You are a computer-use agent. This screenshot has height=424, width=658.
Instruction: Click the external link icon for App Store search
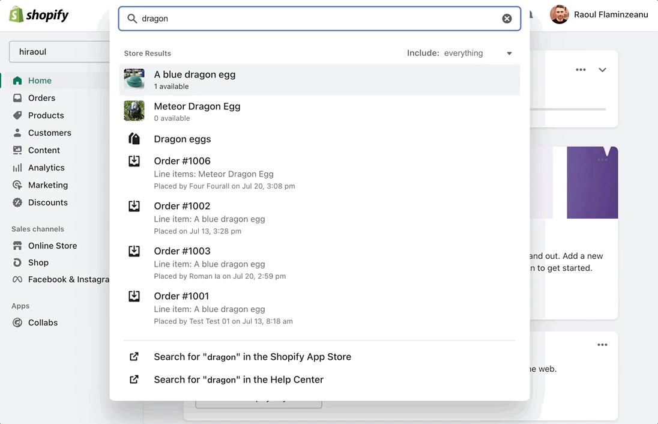134,356
